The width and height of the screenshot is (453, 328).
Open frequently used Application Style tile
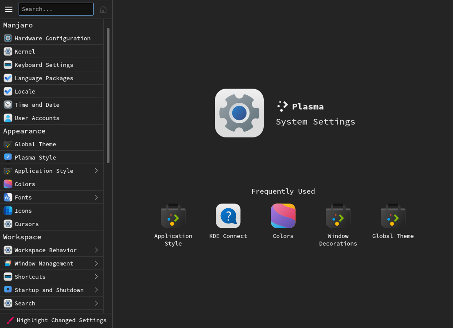(173, 225)
